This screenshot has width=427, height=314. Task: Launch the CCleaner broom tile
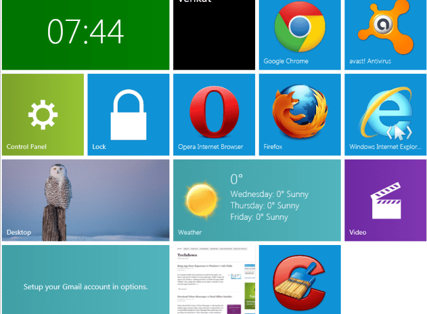click(x=299, y=280)
